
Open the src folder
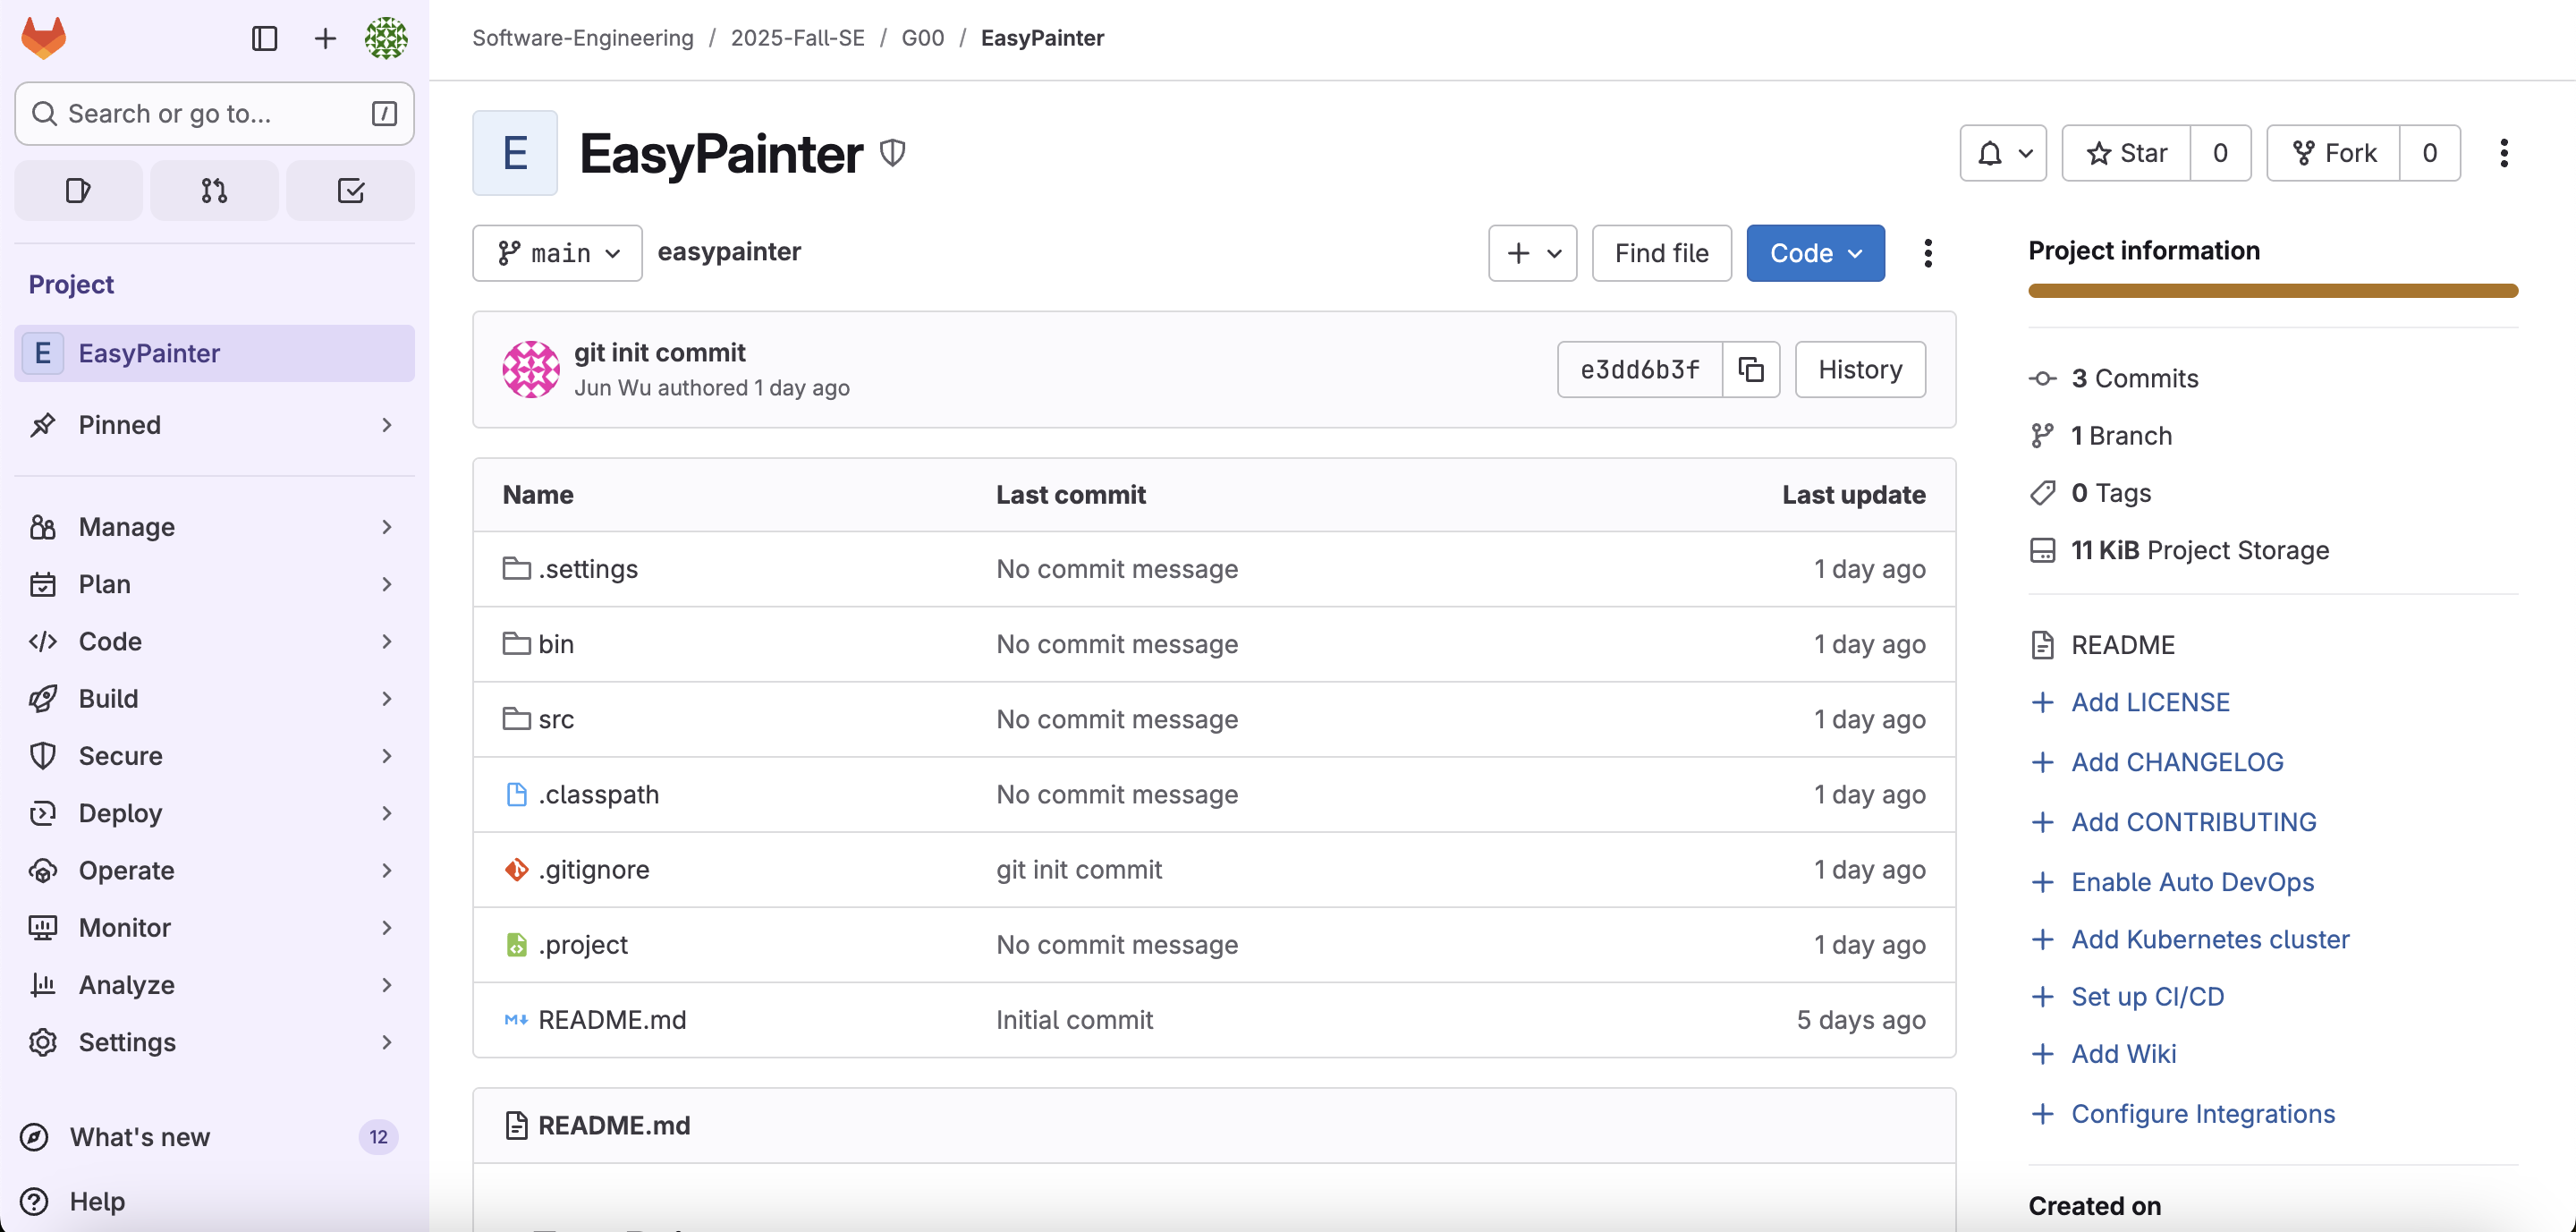pyautogui.click(x=556, y=719)
